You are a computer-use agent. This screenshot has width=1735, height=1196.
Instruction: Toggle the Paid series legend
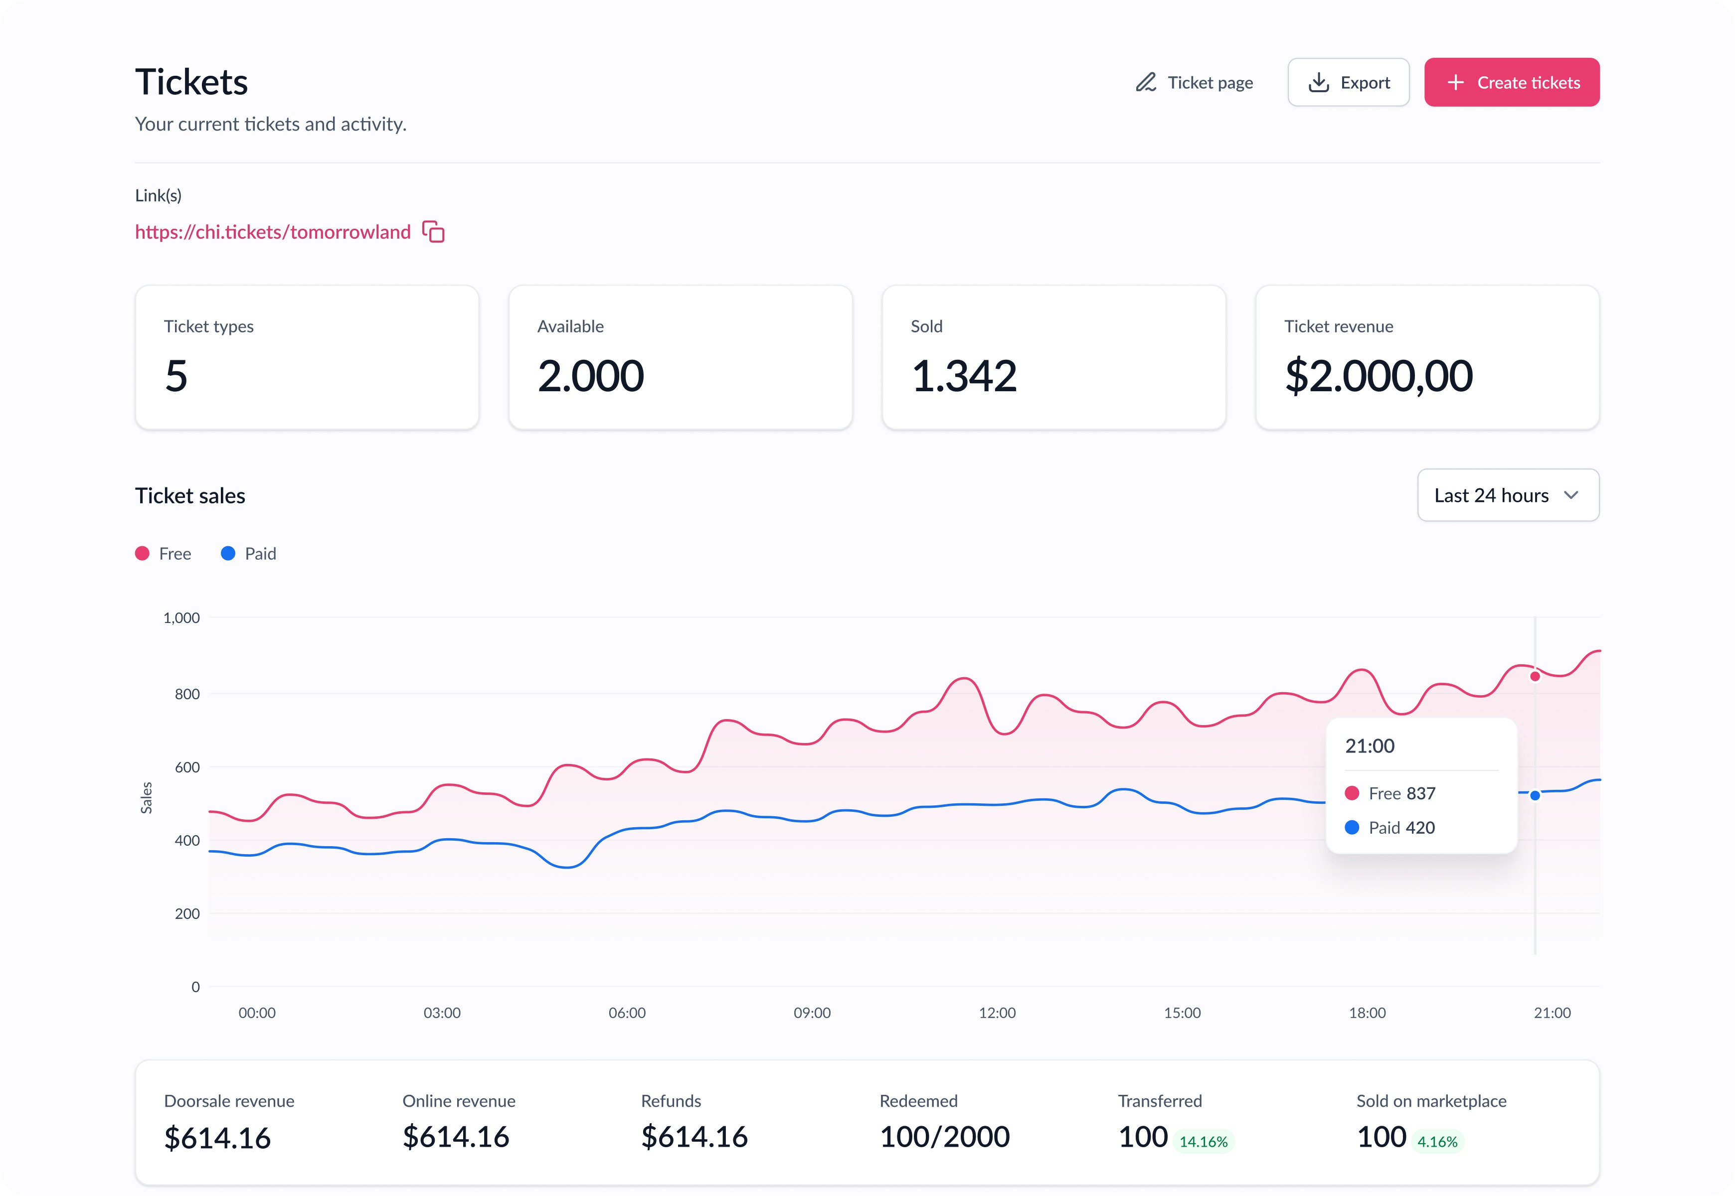pos(249,554)
